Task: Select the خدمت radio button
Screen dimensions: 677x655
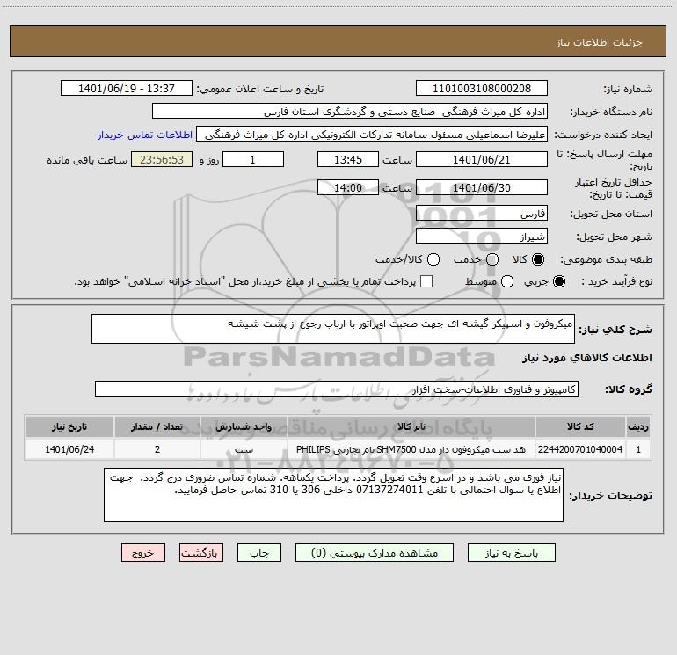Action: pyautogui.click(x=492, y=259)
